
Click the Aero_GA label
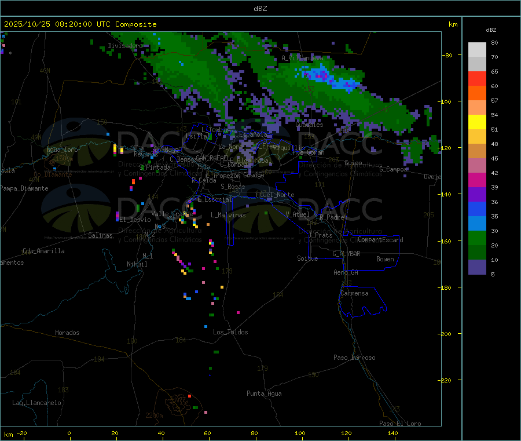pyautogui.click(x=346, y=272)
